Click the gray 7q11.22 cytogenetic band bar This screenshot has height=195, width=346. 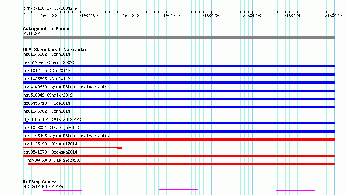[x=179, y=38]
